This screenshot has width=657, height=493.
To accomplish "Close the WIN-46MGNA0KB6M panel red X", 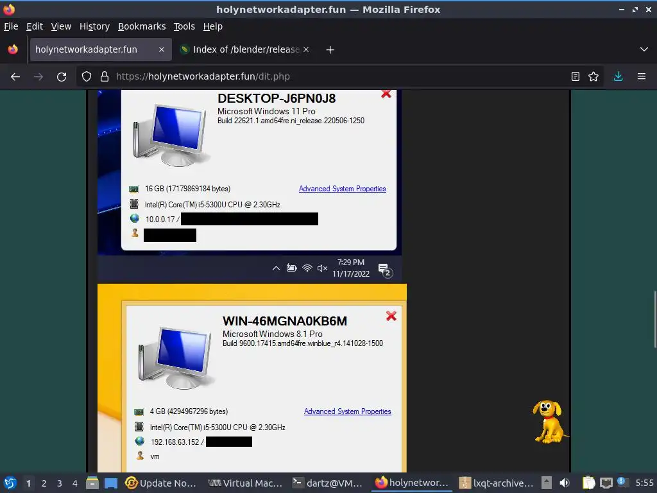I will (x=391, y=316).
